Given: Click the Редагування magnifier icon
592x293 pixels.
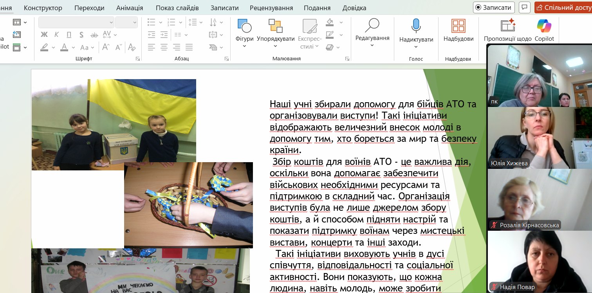Looking at the screenshot, I should 372,25.
